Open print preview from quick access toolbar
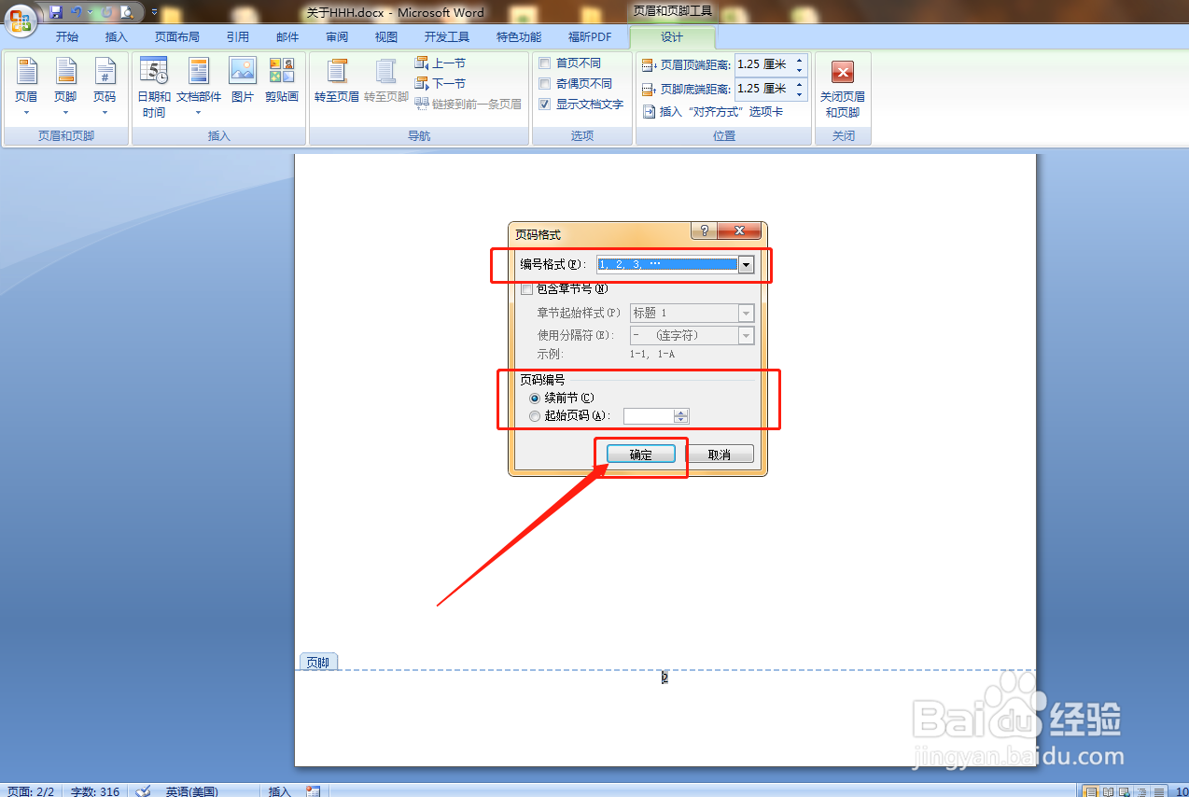This screenshot has height=797, width=1189. (x=126, y=12)
